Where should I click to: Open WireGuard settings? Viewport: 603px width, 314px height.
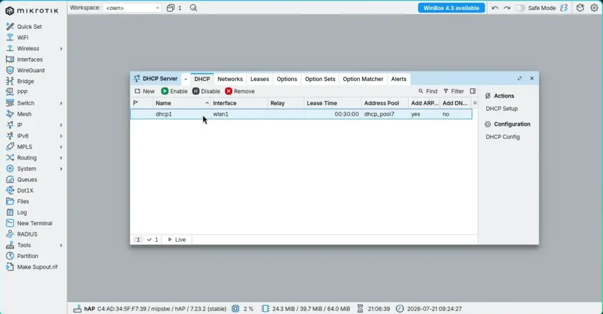(x=31, y=70)
